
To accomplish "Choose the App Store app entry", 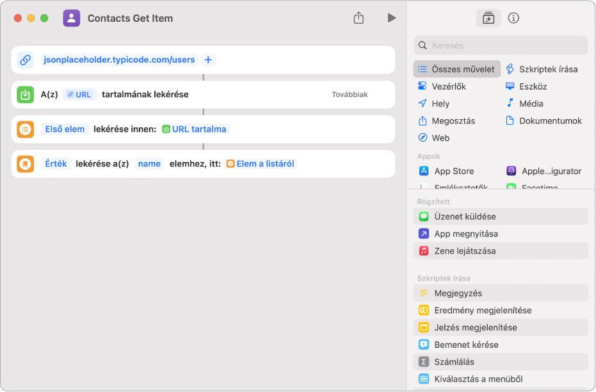I will click(453, 171).
